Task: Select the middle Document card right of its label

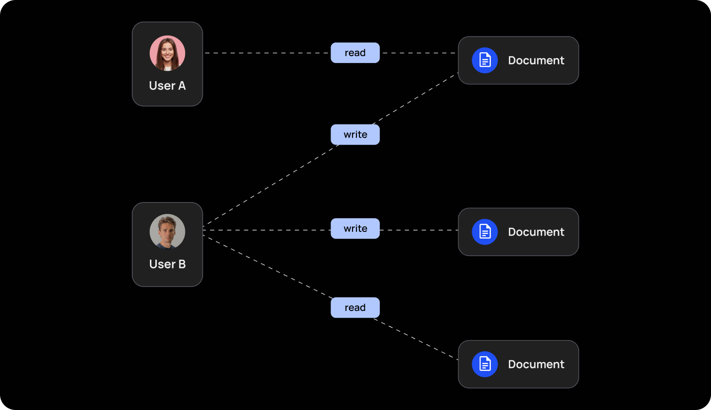Action: point(572,232)
